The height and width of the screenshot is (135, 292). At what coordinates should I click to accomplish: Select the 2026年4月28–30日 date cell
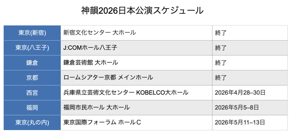coord(240,92)
